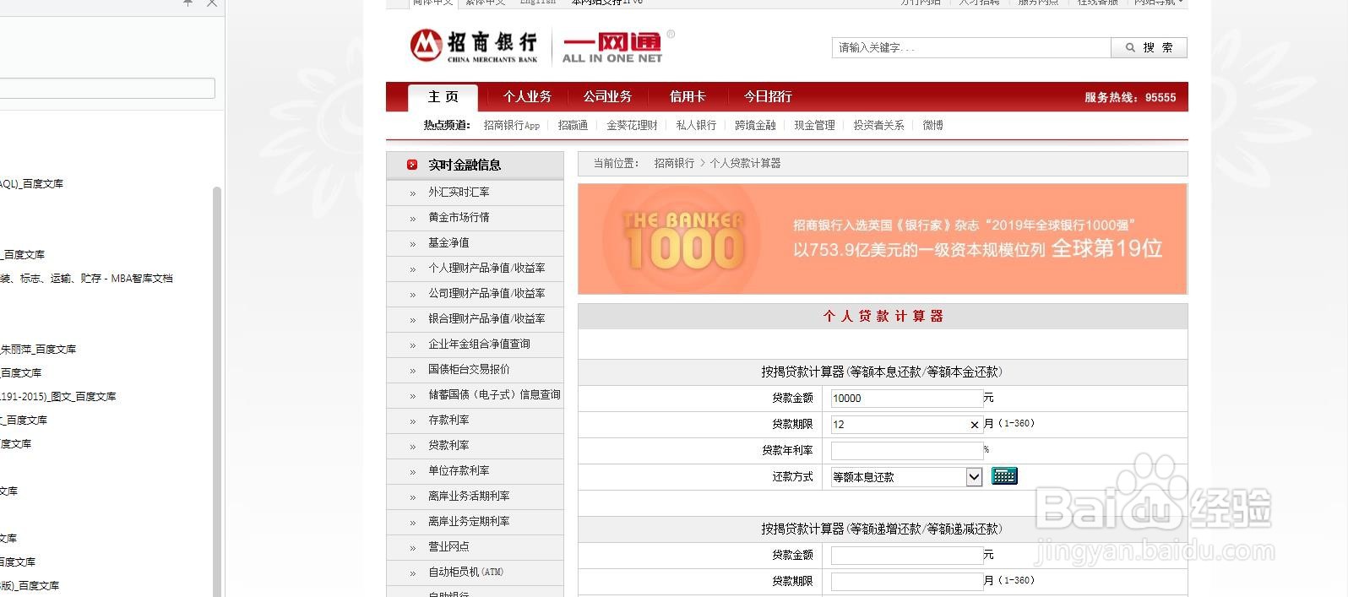
Task: Clear the loan term field with the X
Action: tap(974, 425)
